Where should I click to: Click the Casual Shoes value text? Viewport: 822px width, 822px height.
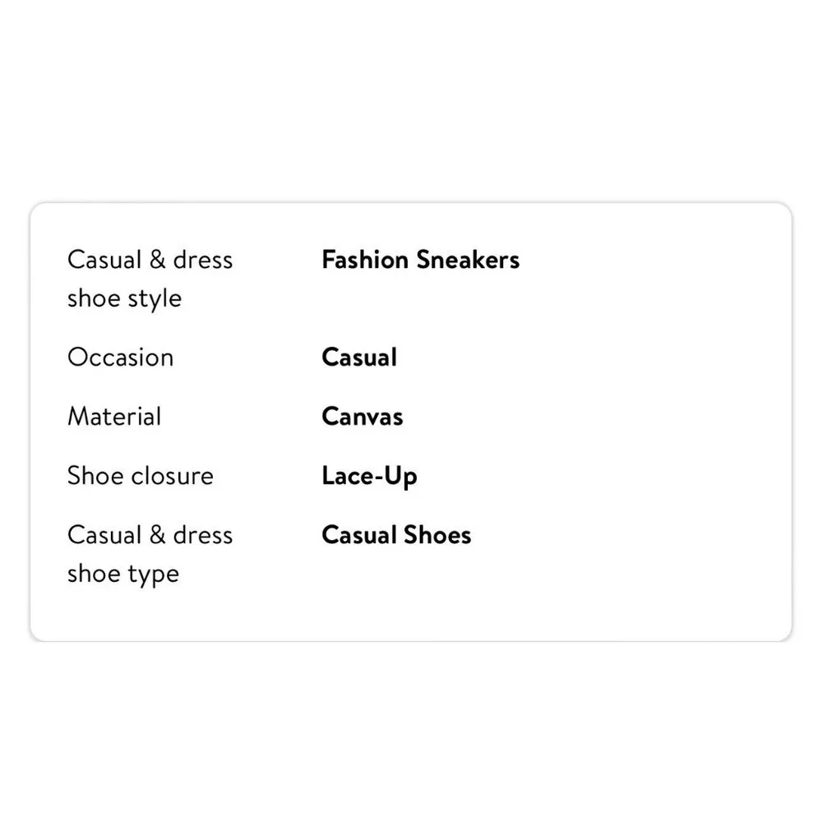click(x=396, y=535)
